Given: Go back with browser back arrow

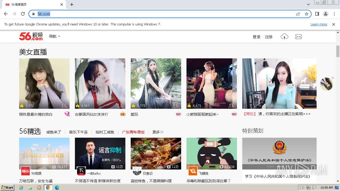Looking at the screenshot, I should 6,14.
